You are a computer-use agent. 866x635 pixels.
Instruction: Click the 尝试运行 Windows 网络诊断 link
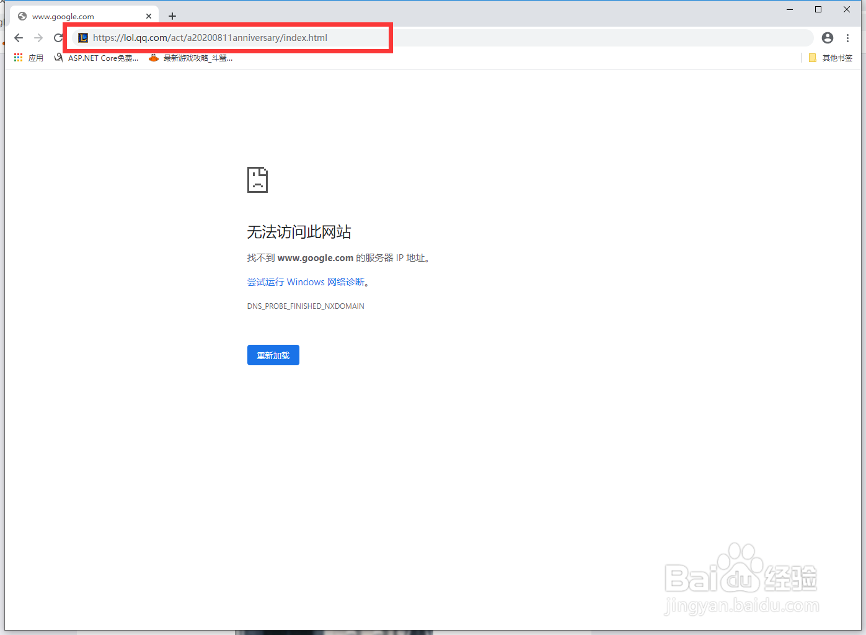tap(306, 282)
